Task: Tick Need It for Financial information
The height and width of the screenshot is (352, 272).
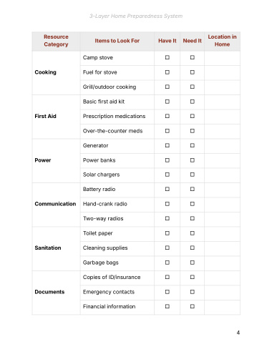Action: click(x=193, y=306)
